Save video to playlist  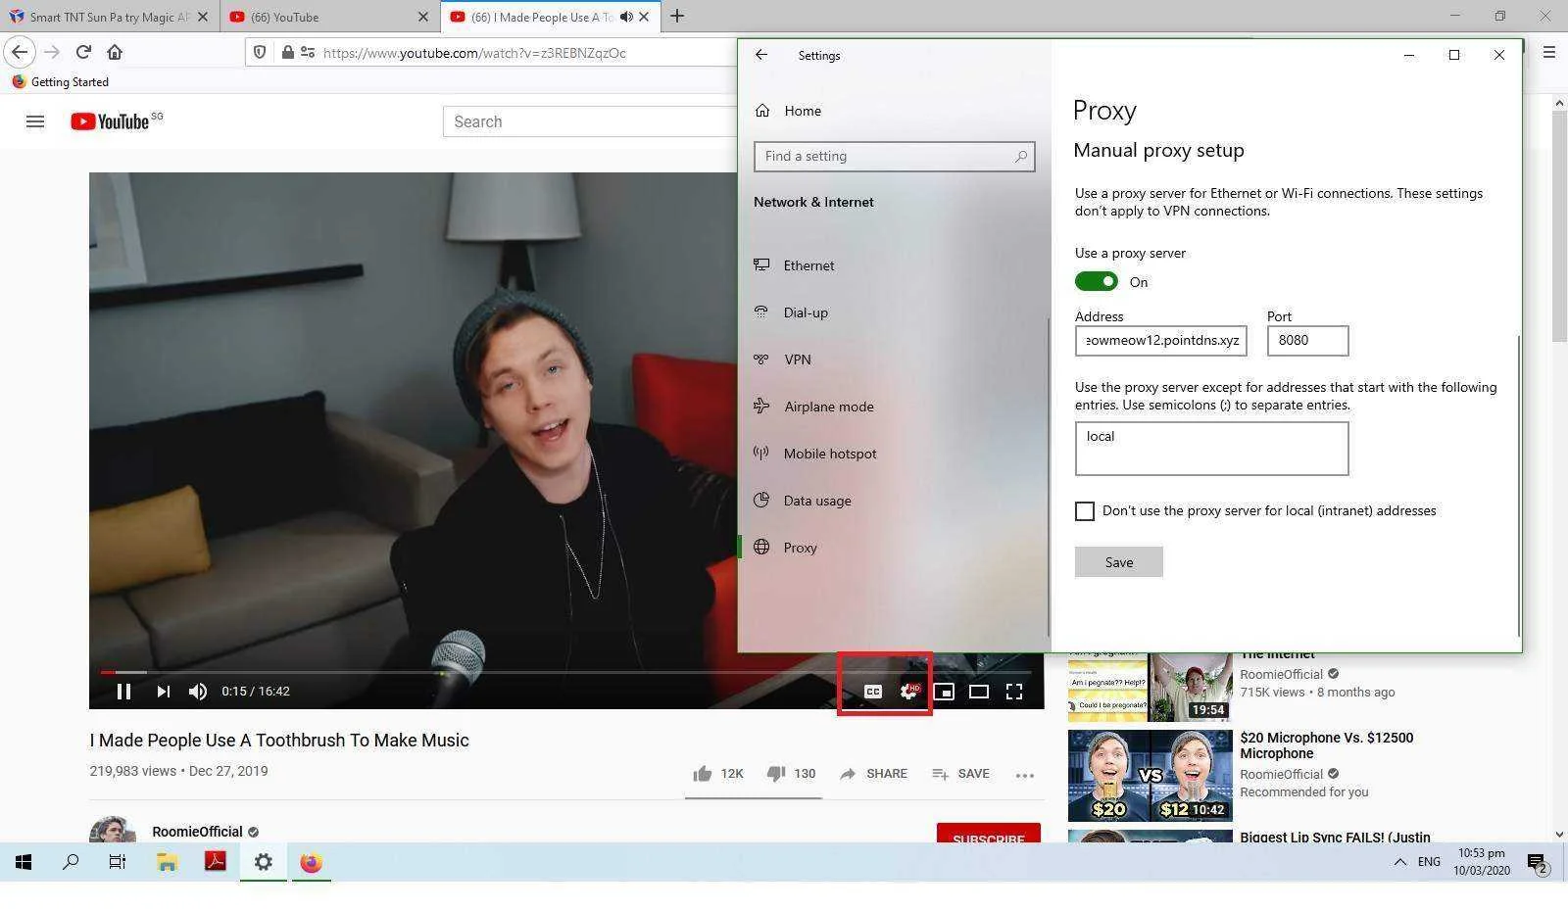[x=960, y=774]
